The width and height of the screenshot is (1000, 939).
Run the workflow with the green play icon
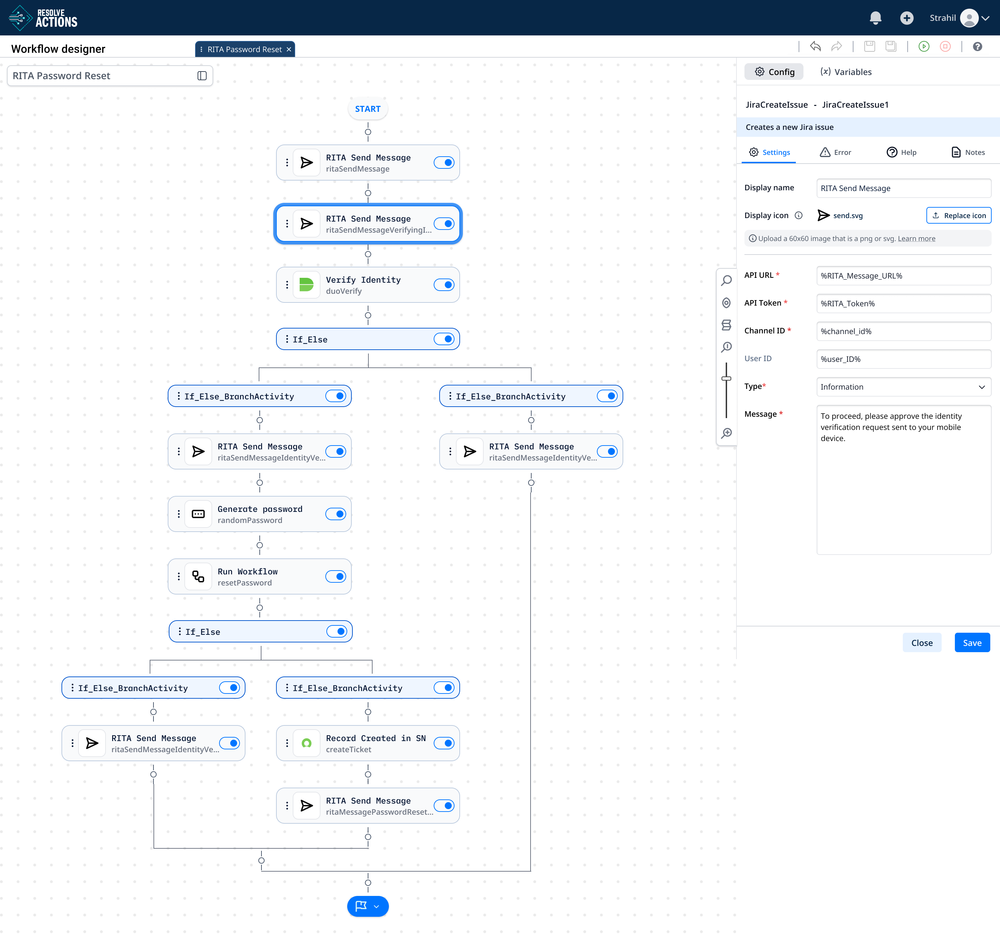click(x=924, y=46)
